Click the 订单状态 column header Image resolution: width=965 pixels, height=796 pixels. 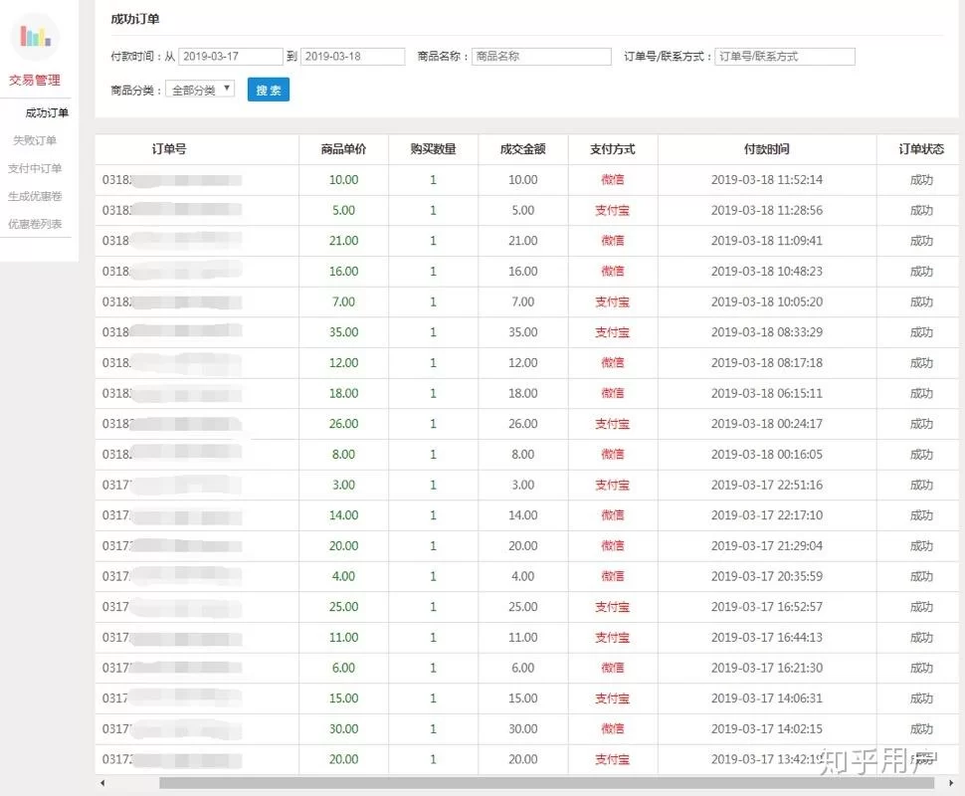point(922,149)
